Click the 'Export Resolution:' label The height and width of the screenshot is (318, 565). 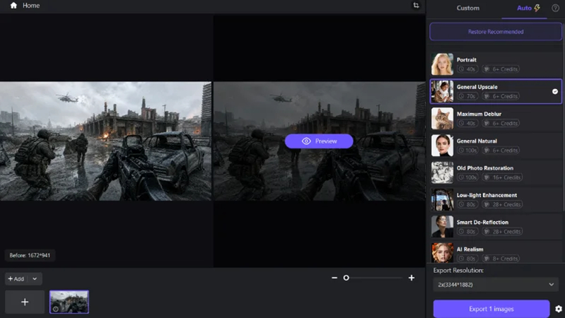pos(458,270)
